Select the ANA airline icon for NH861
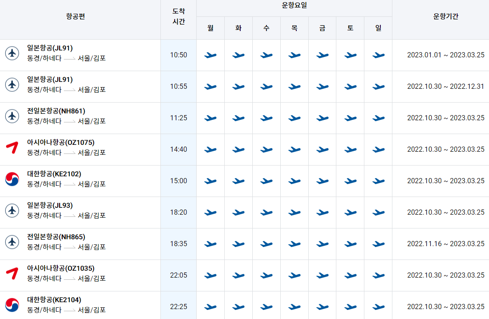The width and height of the screenshot is (489, 319). pyautogui.click(x=13, y=118)
